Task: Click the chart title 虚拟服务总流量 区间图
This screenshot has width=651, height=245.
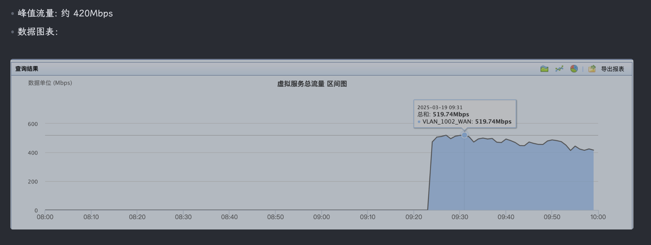Action: tap(312, 84)
